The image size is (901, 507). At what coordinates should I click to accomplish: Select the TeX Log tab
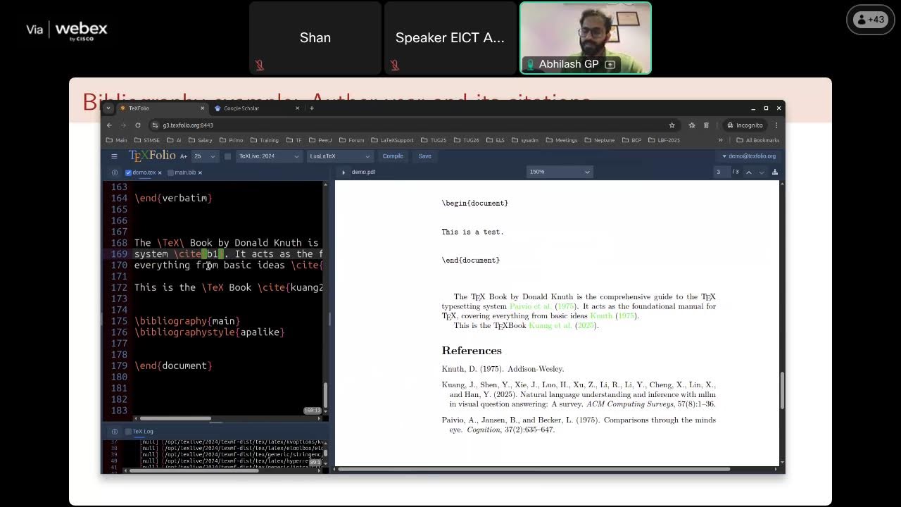(143, 432)
